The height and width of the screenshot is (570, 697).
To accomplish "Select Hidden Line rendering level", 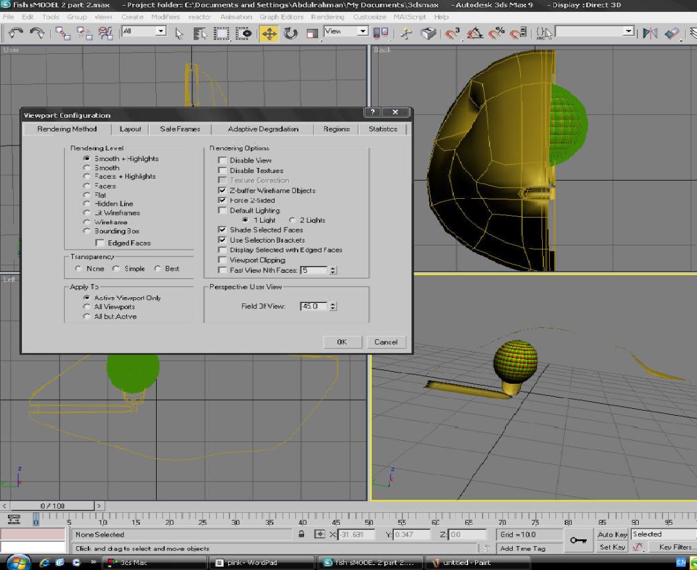I will pos(86,204).
